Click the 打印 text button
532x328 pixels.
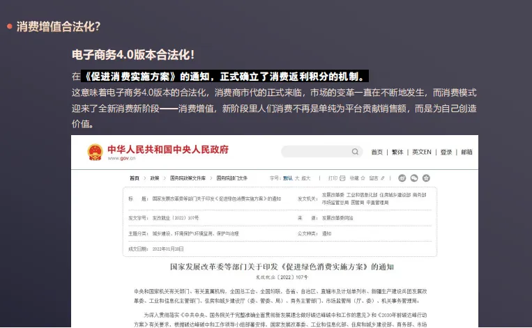[x=333, y=178]
